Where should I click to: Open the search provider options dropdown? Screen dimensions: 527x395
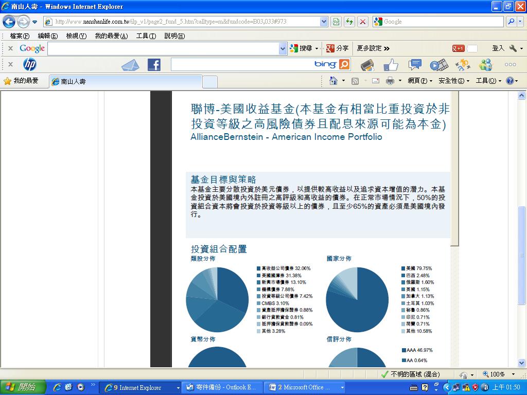click(x=520, y=22)
